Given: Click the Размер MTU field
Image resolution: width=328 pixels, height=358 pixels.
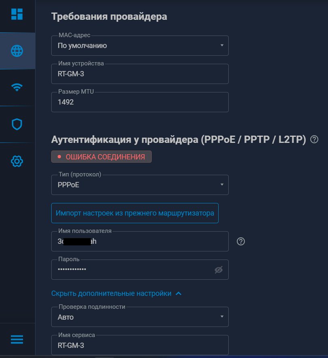Looking at the screenshot, I should click(x=140, y=103).
